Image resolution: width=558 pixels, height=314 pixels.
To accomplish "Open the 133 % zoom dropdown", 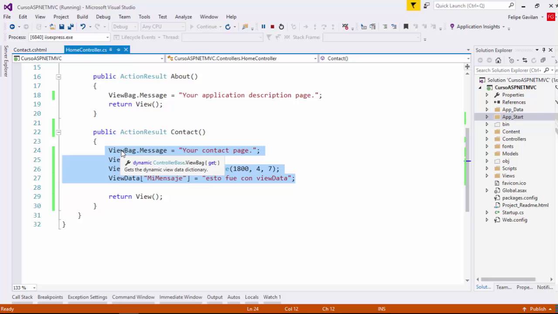I will point(34,288).
